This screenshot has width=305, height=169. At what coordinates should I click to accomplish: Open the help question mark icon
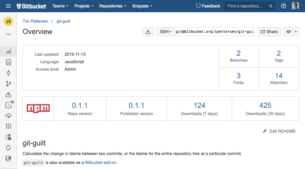pyautogui.click(x=283, y=6)
